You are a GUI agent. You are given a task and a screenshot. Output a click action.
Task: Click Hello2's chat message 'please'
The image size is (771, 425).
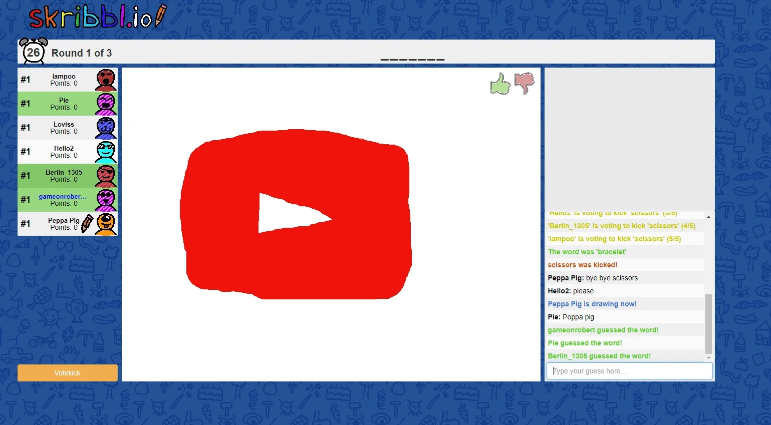click(x=583, y=291)
